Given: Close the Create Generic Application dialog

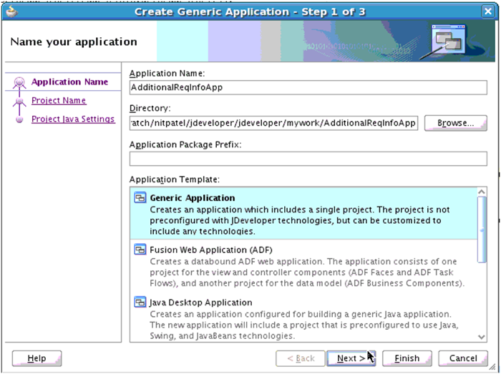Looking at the screenshot, I should point(488,11).
